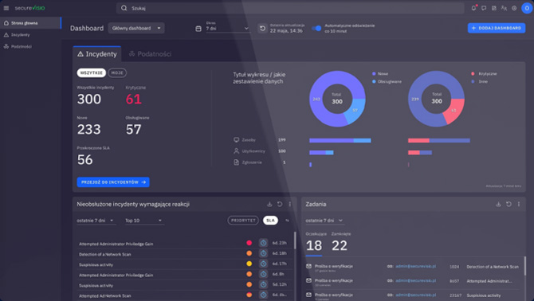Click the envelope icon of task 8657
Screen dimensions: 534x301
308,280
